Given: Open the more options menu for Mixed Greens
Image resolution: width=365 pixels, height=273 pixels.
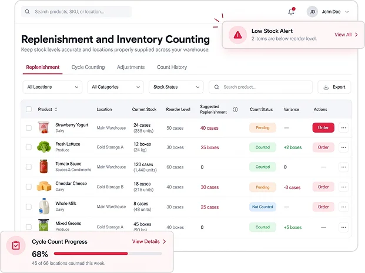Looking at the screenshot, I should [x=343, y=227].
